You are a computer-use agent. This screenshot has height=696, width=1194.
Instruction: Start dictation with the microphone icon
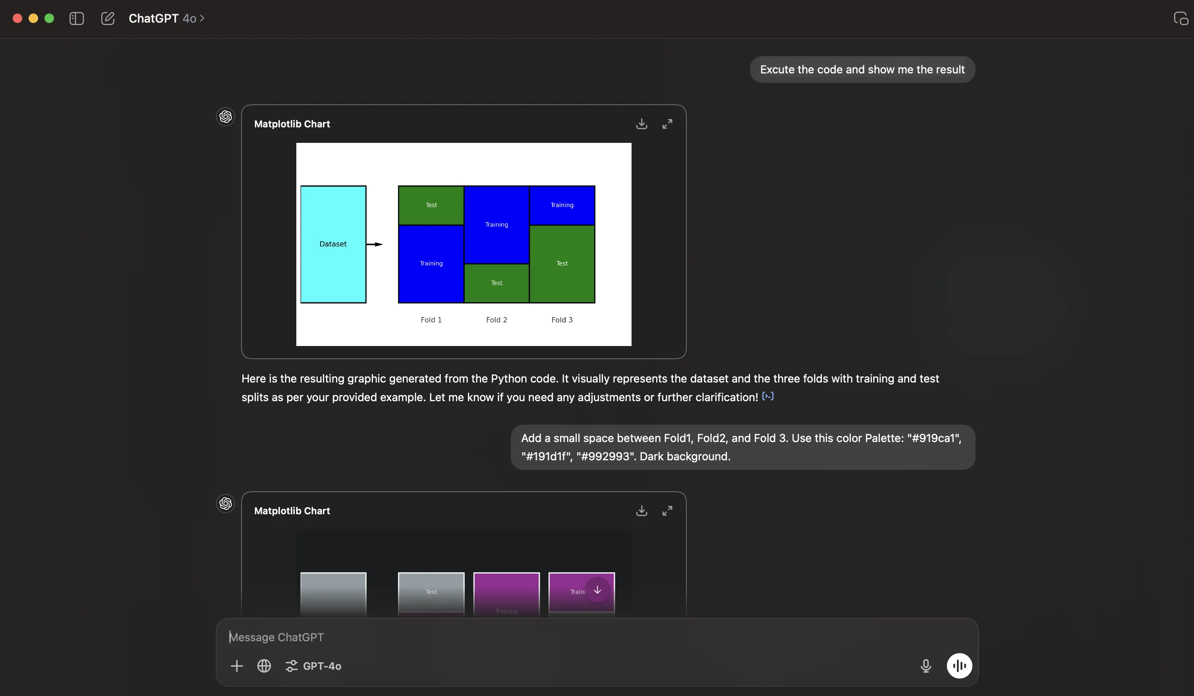tap(925, 666)
